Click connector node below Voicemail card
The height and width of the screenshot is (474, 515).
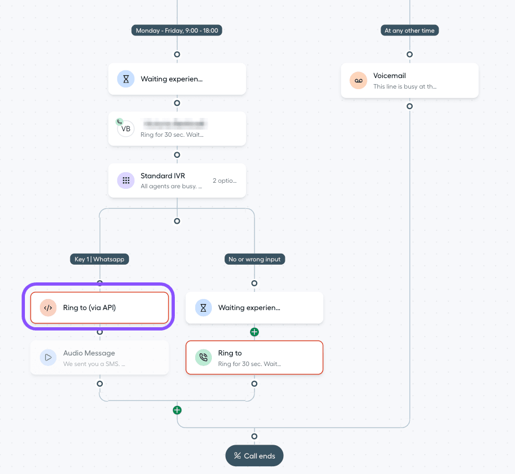tap(409, 106)
